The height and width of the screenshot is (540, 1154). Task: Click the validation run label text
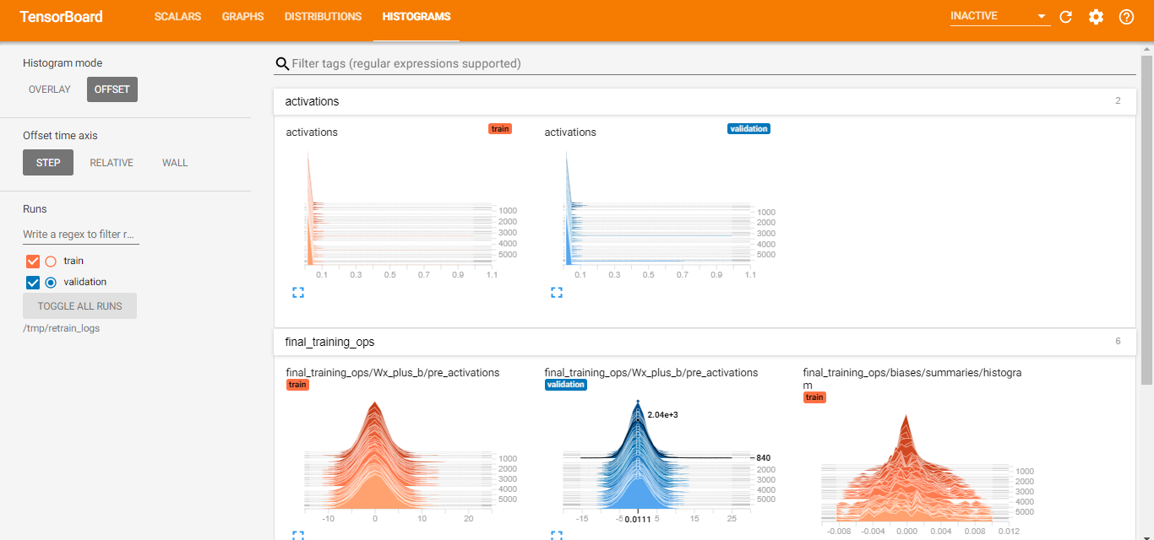pyautogui.click(x=84, y=283)
